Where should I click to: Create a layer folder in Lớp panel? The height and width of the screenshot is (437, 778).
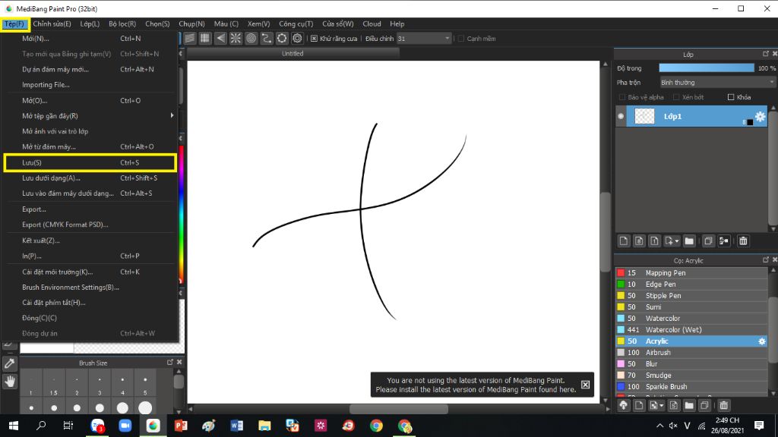point(689,241)
